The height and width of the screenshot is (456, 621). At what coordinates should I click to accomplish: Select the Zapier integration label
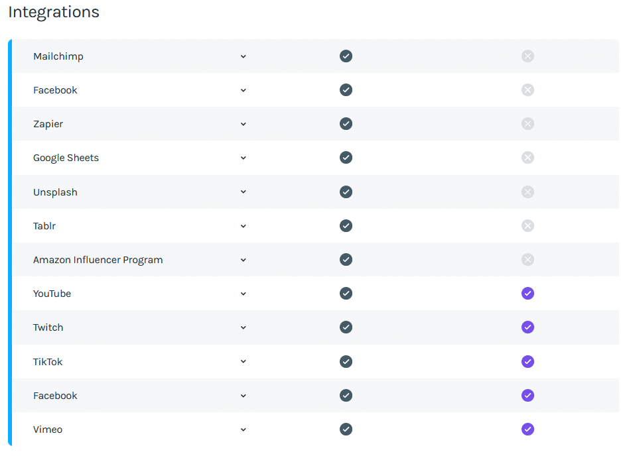48,124
